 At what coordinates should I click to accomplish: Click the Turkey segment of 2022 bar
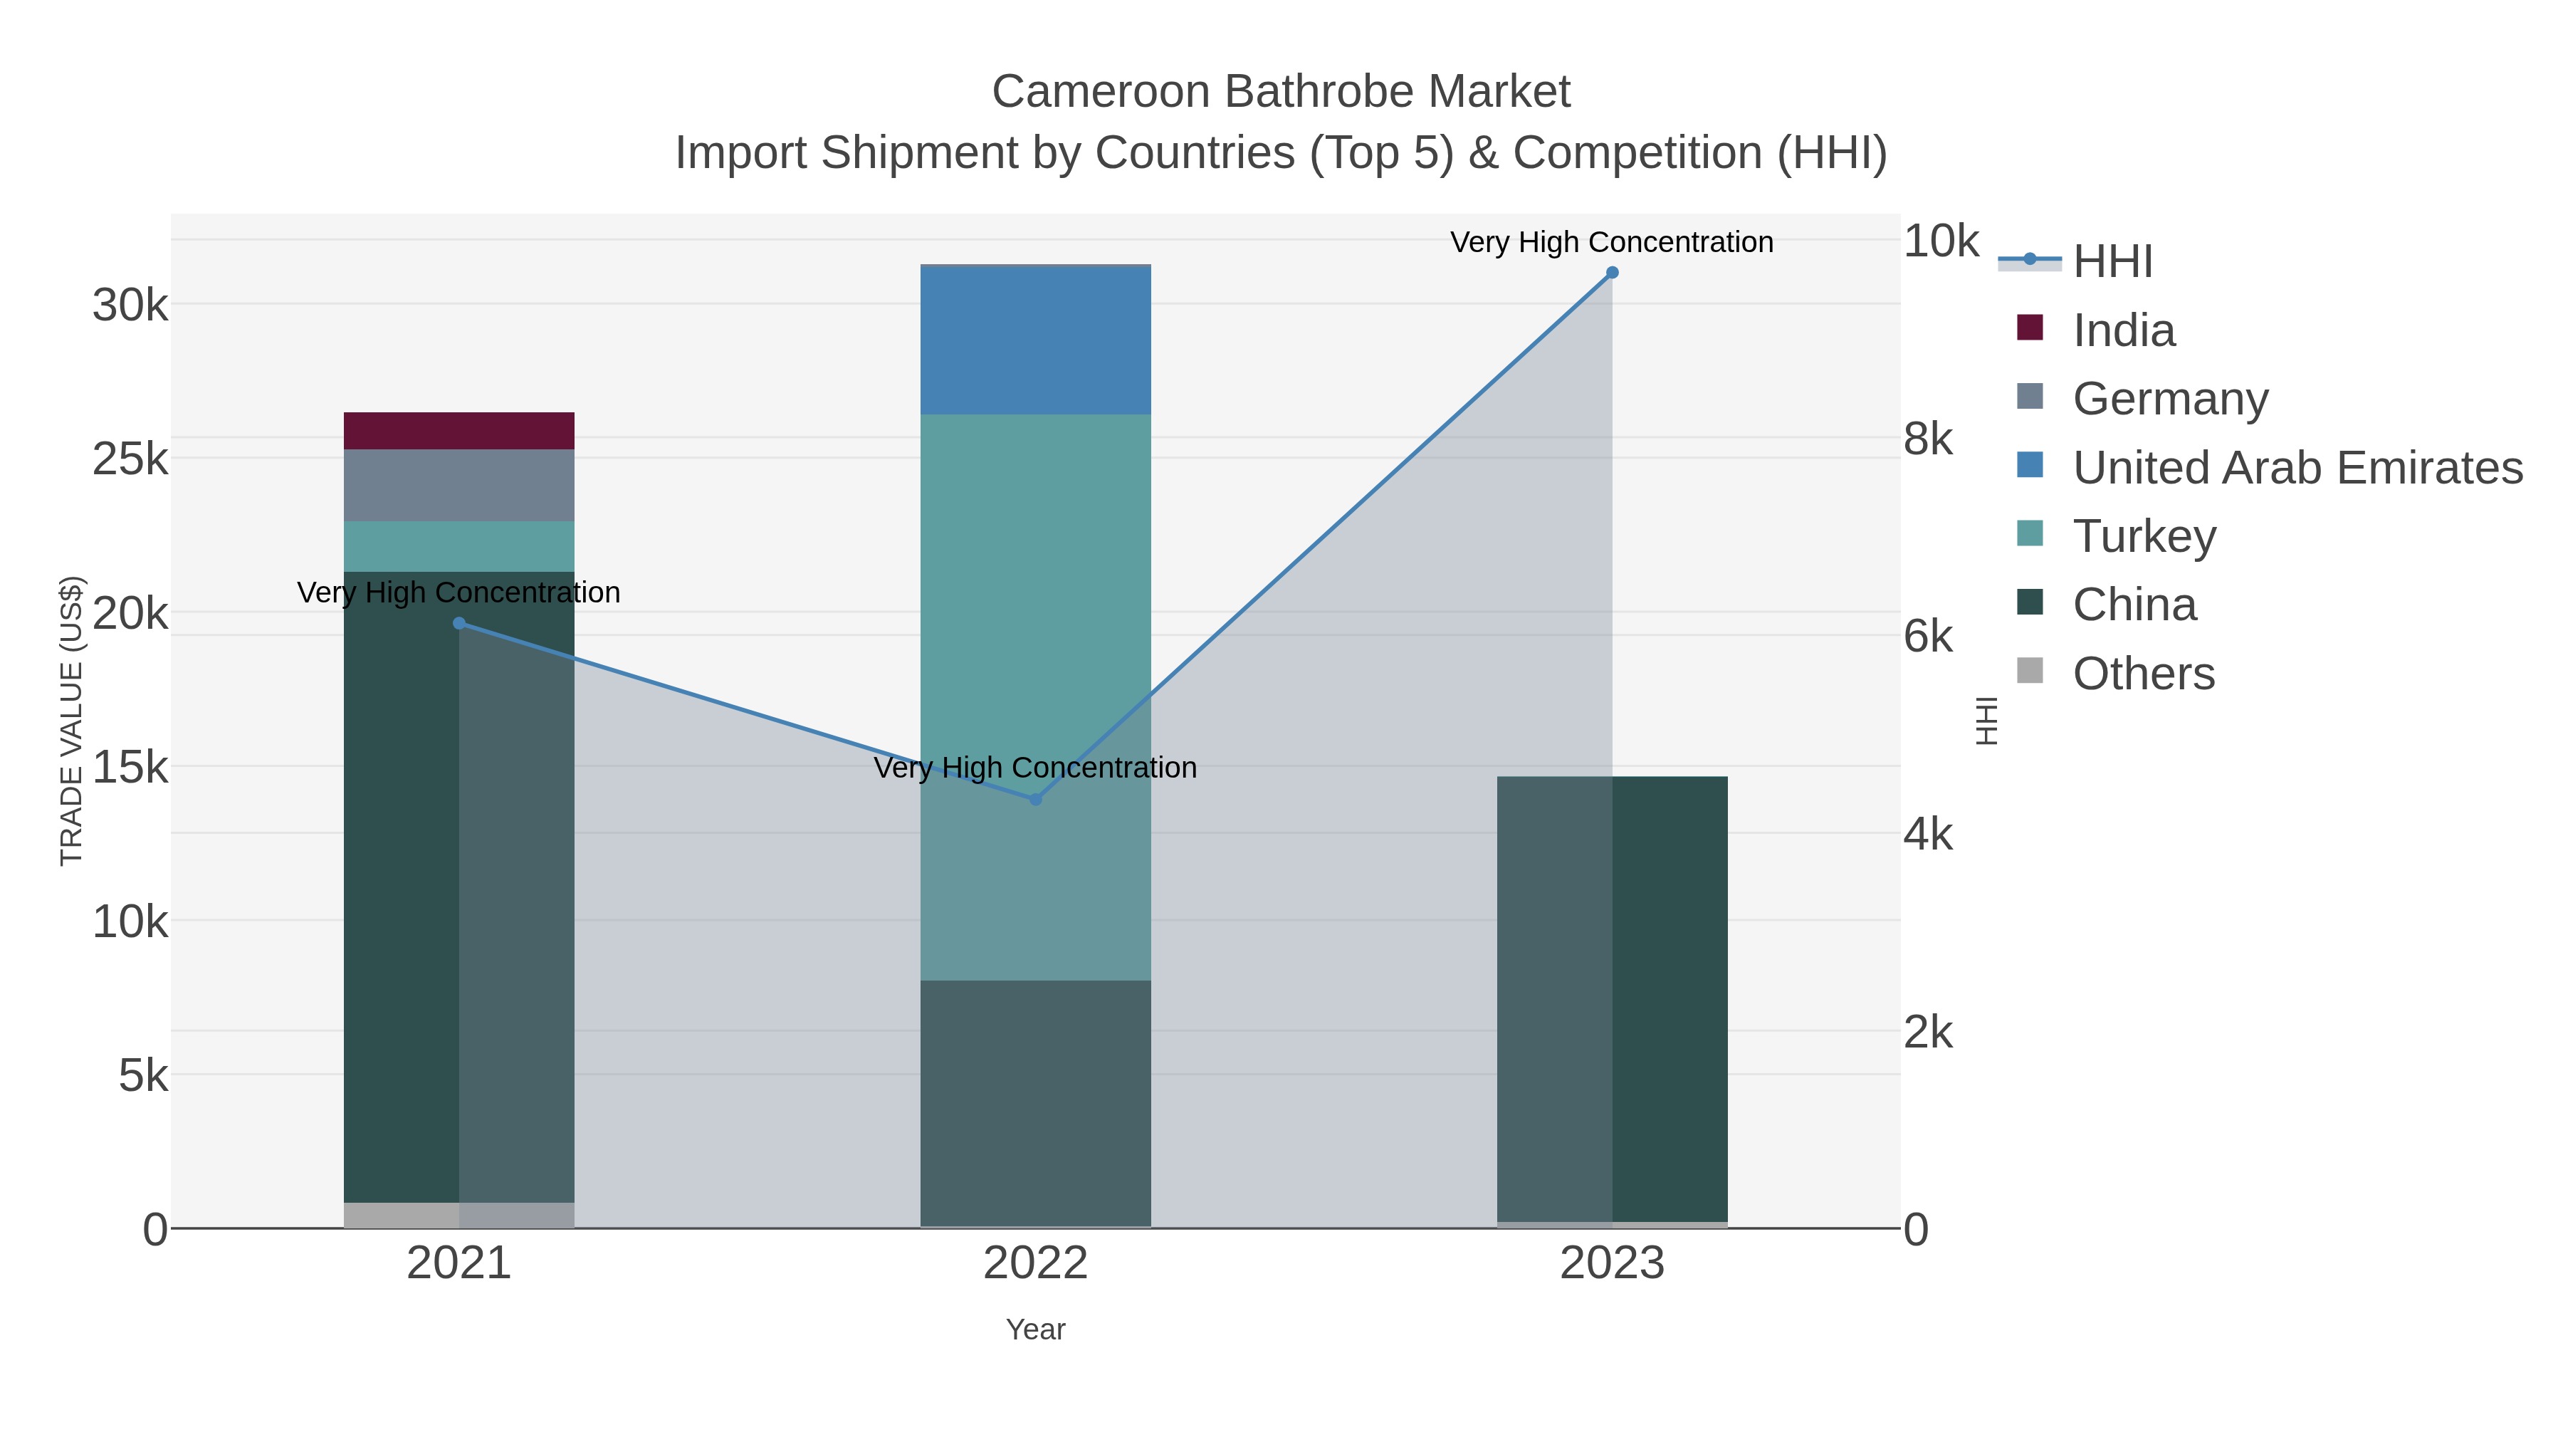1034,698
